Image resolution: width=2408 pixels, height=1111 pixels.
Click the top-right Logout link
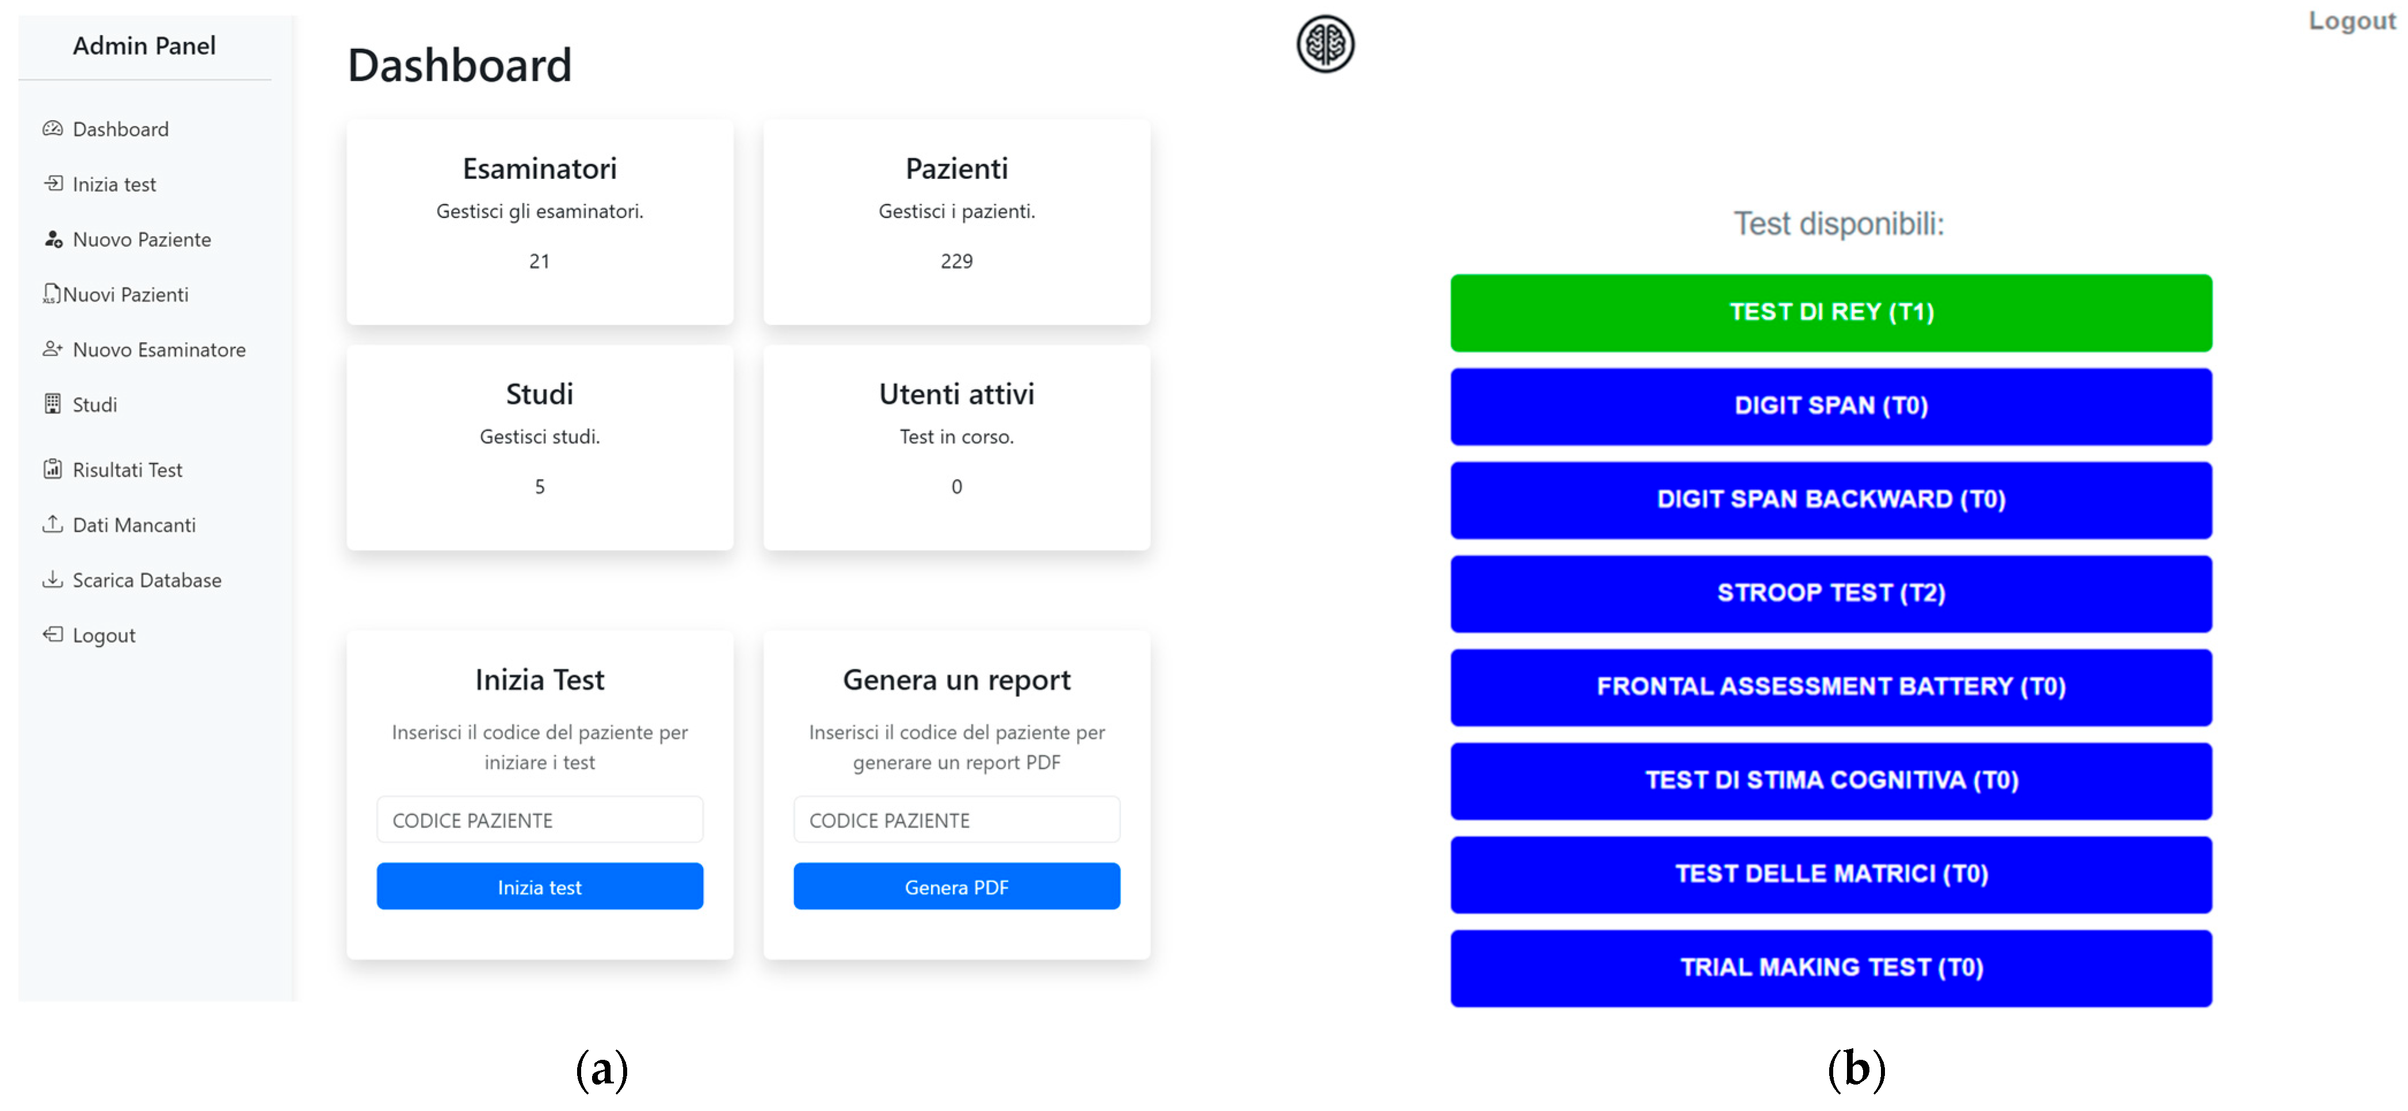coord(2352,21)
